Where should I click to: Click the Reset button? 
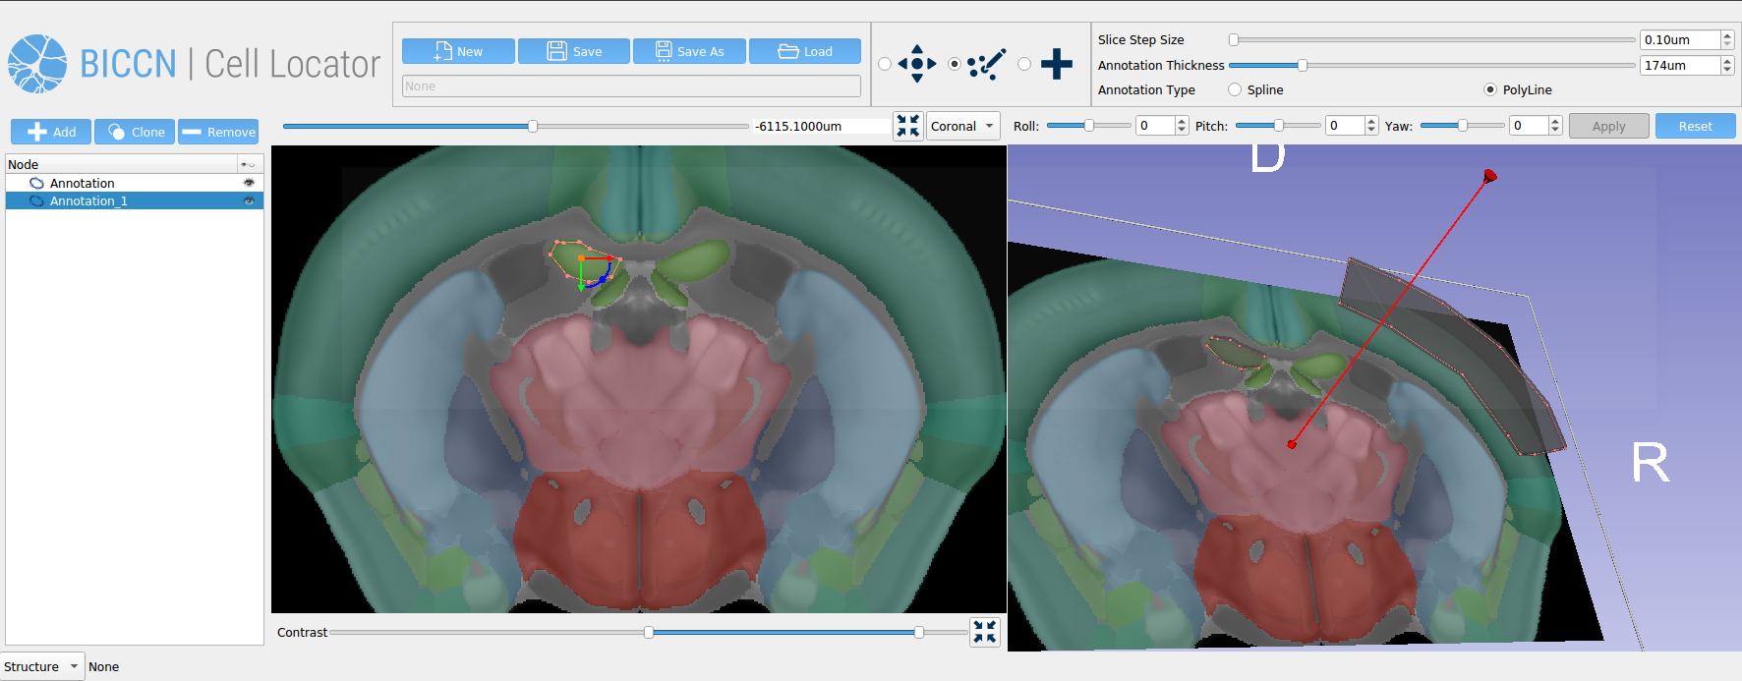tap(1695, 126)
